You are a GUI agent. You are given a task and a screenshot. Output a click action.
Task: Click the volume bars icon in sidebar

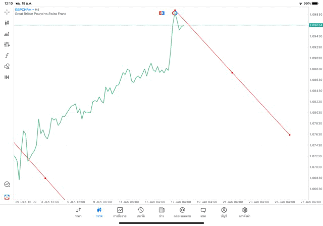coord(7,34)
